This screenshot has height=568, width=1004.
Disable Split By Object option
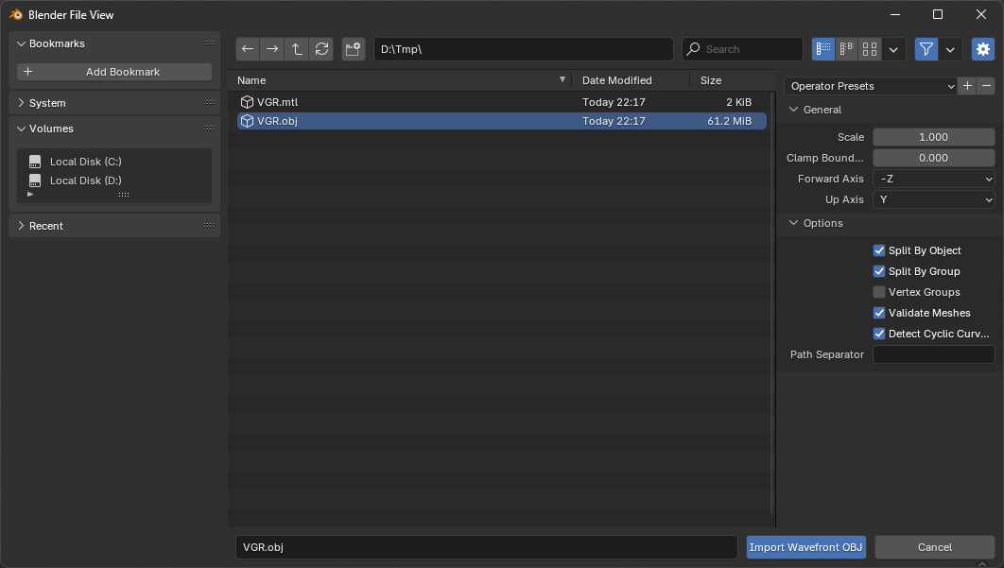pos(878,250)
